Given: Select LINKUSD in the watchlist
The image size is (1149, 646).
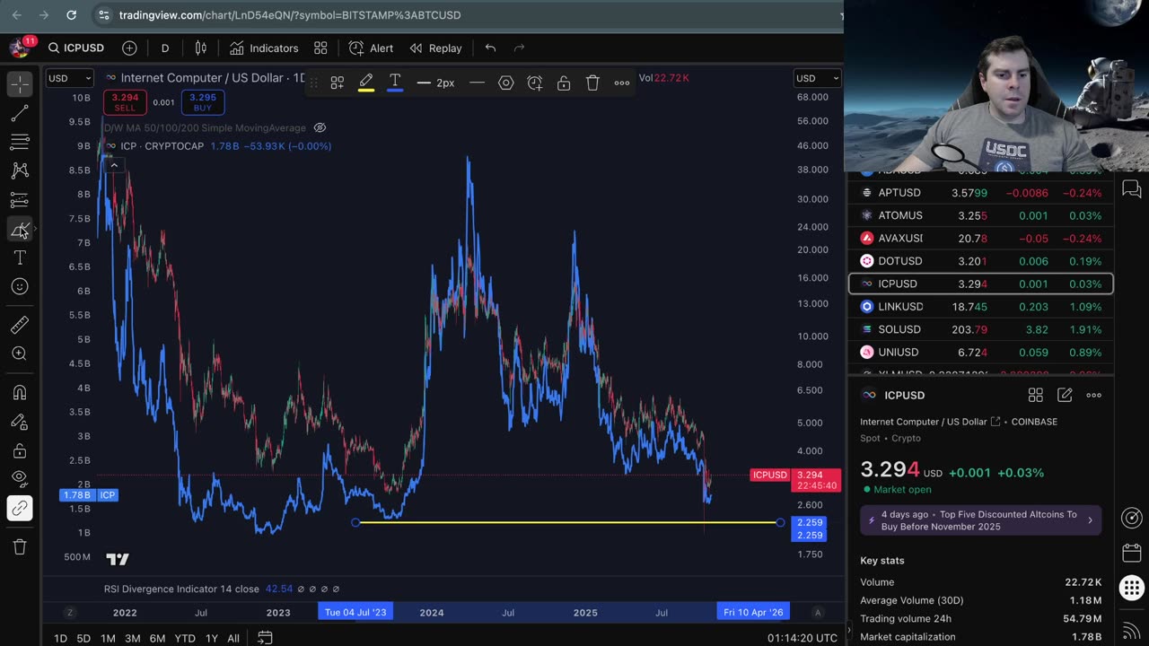Looking at the screenshot, I should tap(981, 307).
